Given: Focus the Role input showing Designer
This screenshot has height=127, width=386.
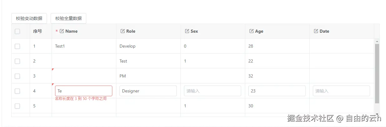Looking at the screenshot, I should tap(148, 91).
